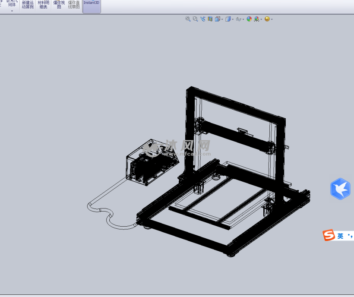Screen dimensions: 354x297
Task: Click the blue bird floating app icon
Action: click(x=340, y=189)
